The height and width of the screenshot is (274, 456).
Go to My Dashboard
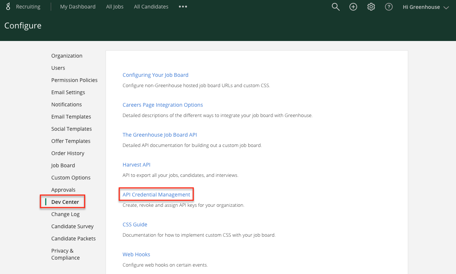click(78, 7)
